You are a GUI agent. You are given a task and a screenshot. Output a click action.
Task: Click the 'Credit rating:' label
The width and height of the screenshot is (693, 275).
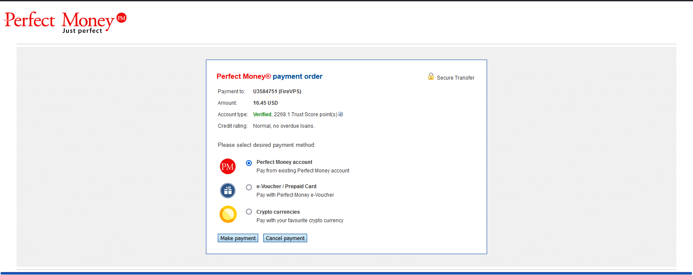[232, 126]
